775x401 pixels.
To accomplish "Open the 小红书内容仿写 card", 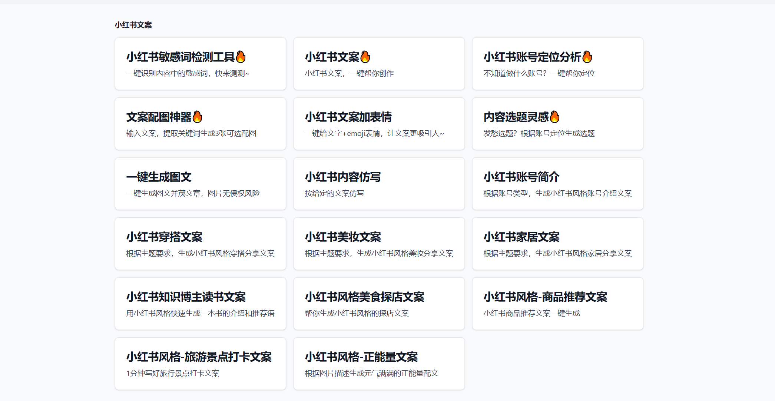I will tap(379, 184).
